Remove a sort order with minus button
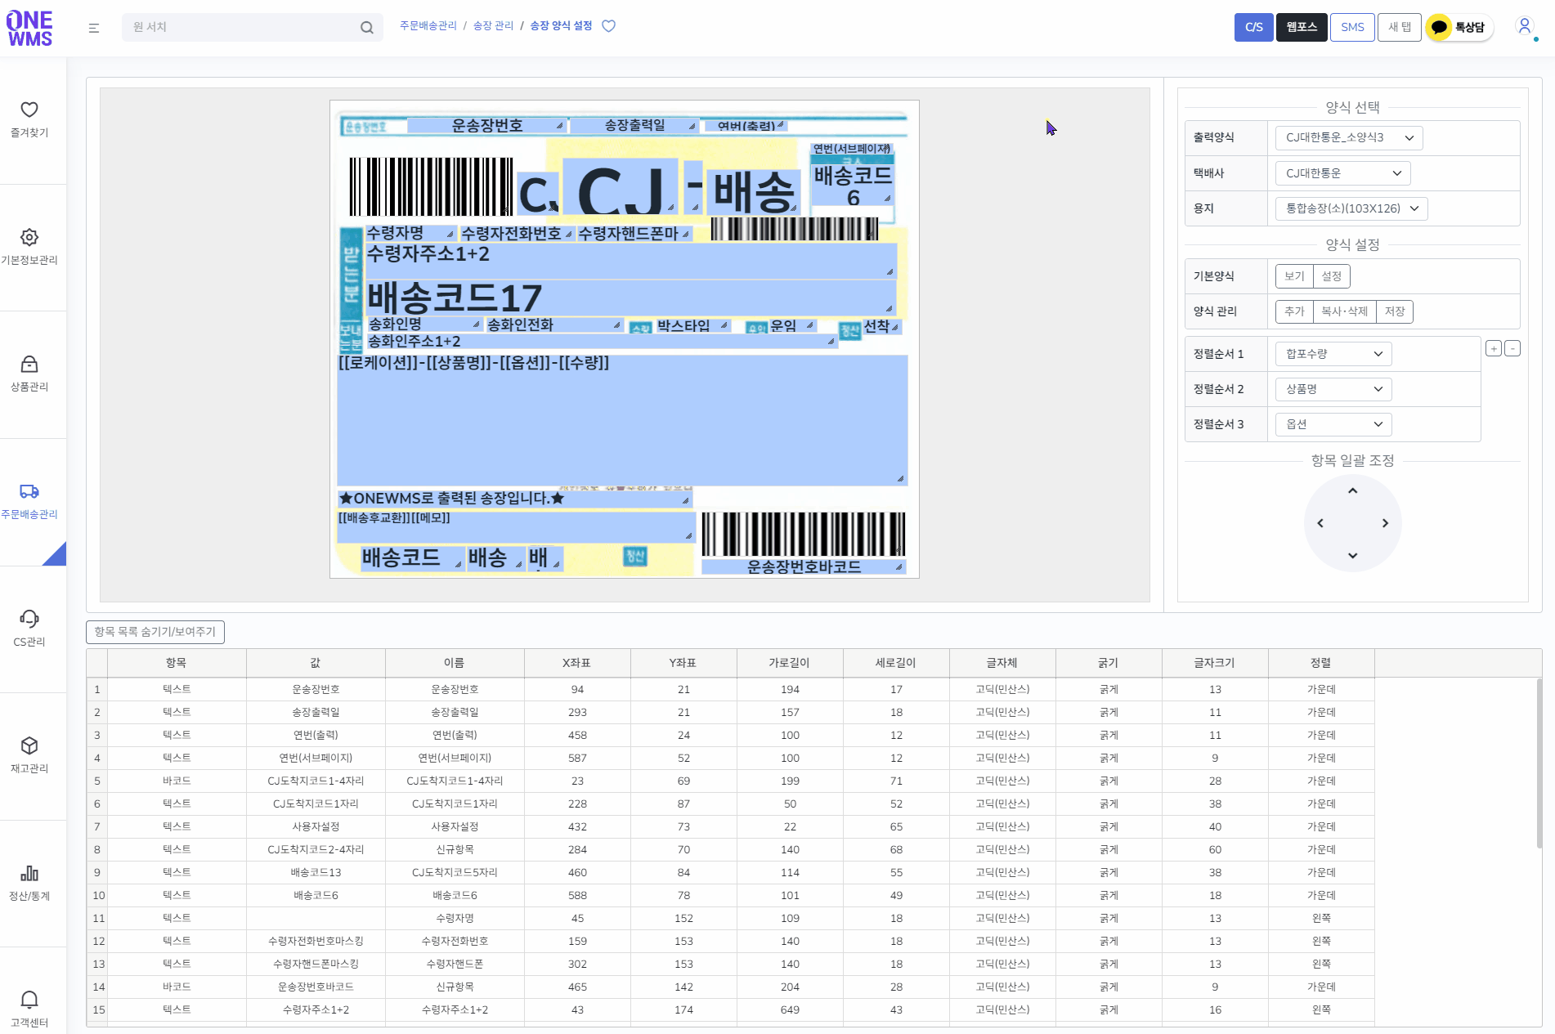The width and height of the screenshot is (1555, 1034). click(1512, 348)
